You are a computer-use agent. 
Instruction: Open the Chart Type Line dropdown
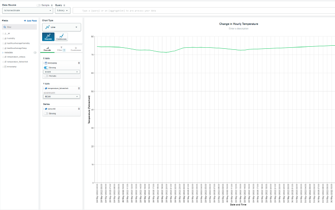click(61, 27)
